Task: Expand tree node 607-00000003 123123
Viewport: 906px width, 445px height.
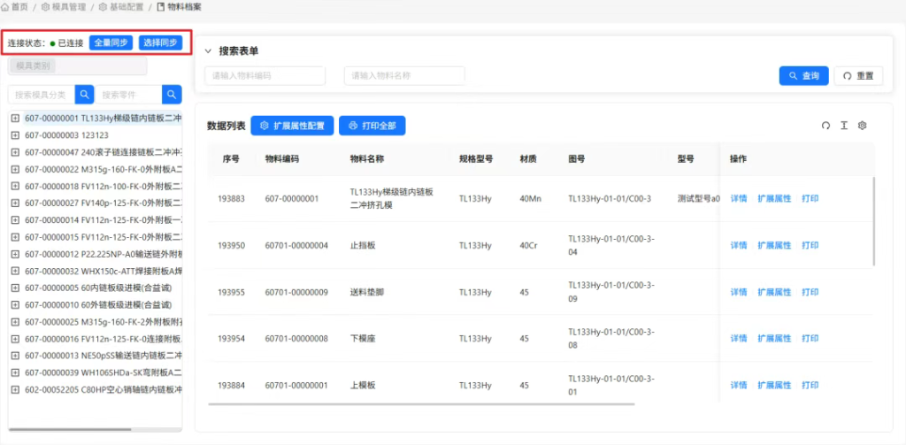Action: (x=15, y=135)
